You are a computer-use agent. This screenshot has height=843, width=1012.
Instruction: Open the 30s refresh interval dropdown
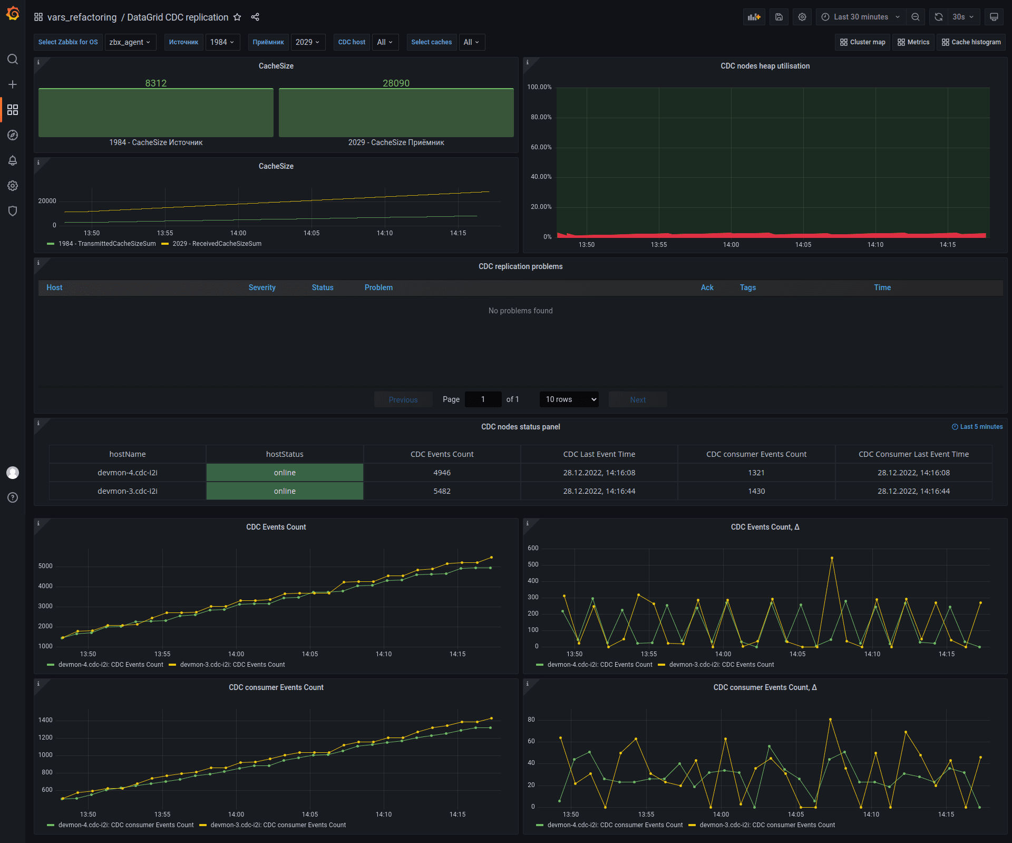click(x=963, y=17)
